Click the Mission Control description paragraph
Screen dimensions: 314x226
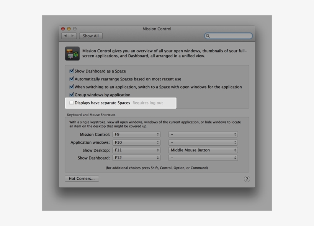click(164, 54)
